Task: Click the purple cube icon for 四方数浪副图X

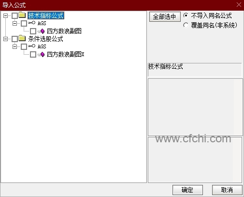Action: [x=43, y=54]
